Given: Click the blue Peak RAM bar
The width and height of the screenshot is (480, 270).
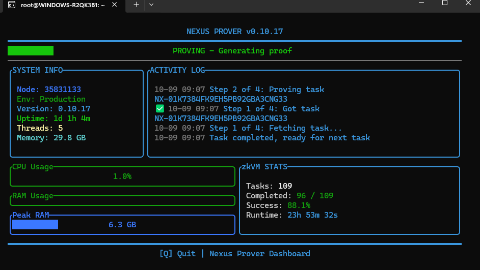Looking at the screenshot, I should point(35,224).
